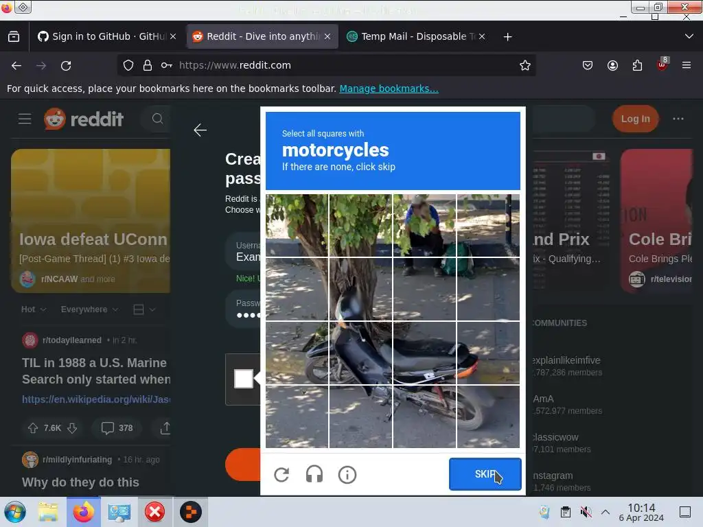Open File Explorer from the taskbar
Screen dimensions: 703x527
(48, 512)
